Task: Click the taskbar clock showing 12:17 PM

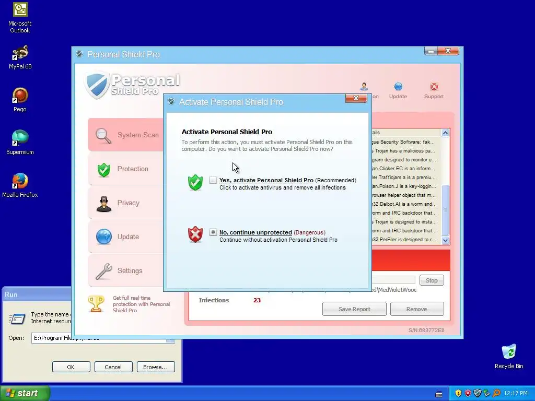Action: (x=516, y=393)
